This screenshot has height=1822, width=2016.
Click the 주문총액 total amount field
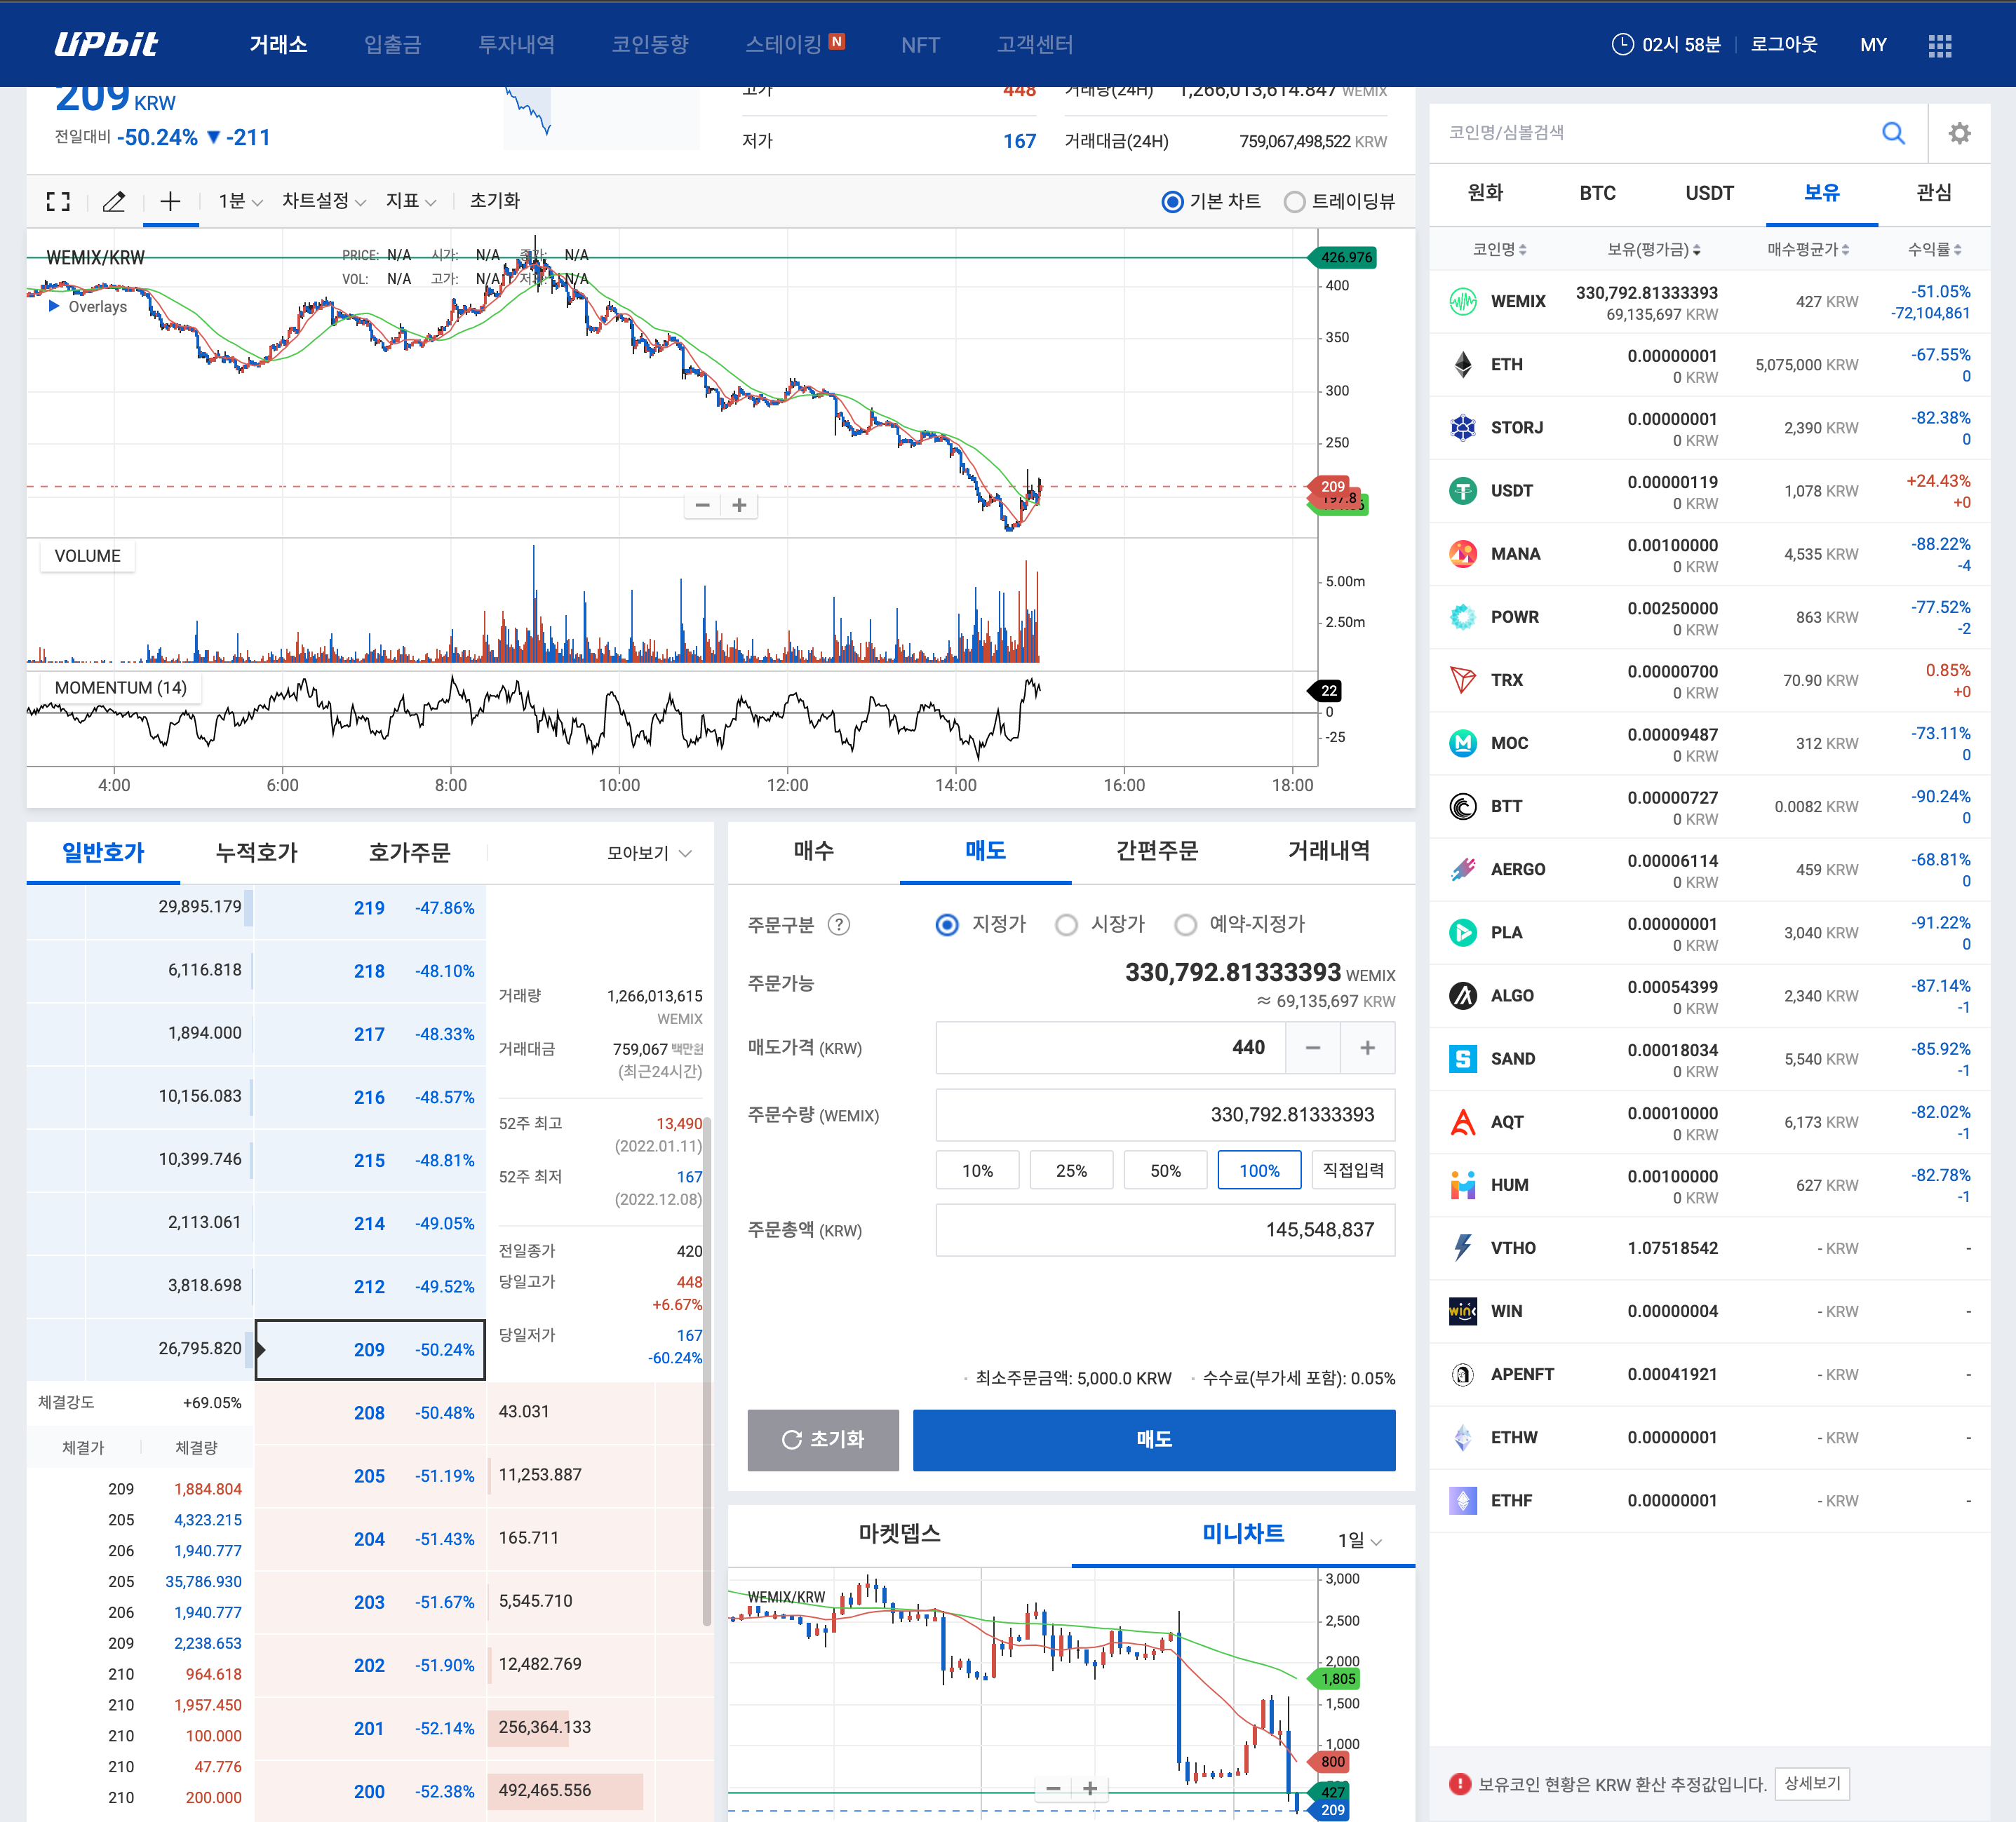point(1164,1229)
